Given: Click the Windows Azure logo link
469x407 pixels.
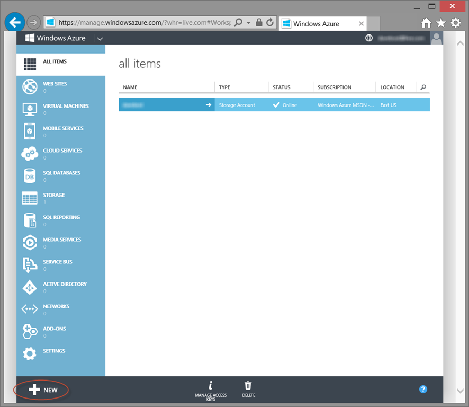Looking at the screenshot, I should (56, 38).
